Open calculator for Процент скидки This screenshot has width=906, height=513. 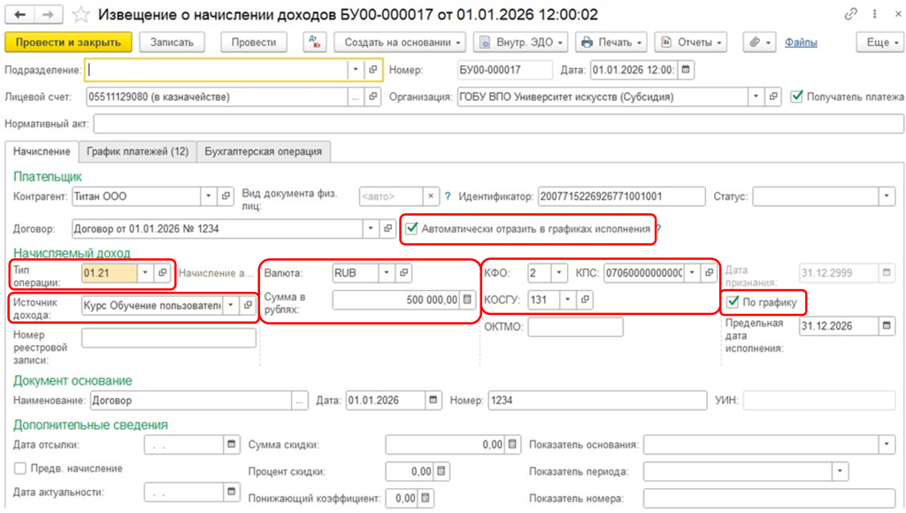[x=441, y=471]
